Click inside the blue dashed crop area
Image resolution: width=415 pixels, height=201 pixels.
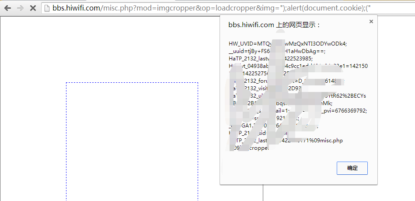(x=132, y=141)
